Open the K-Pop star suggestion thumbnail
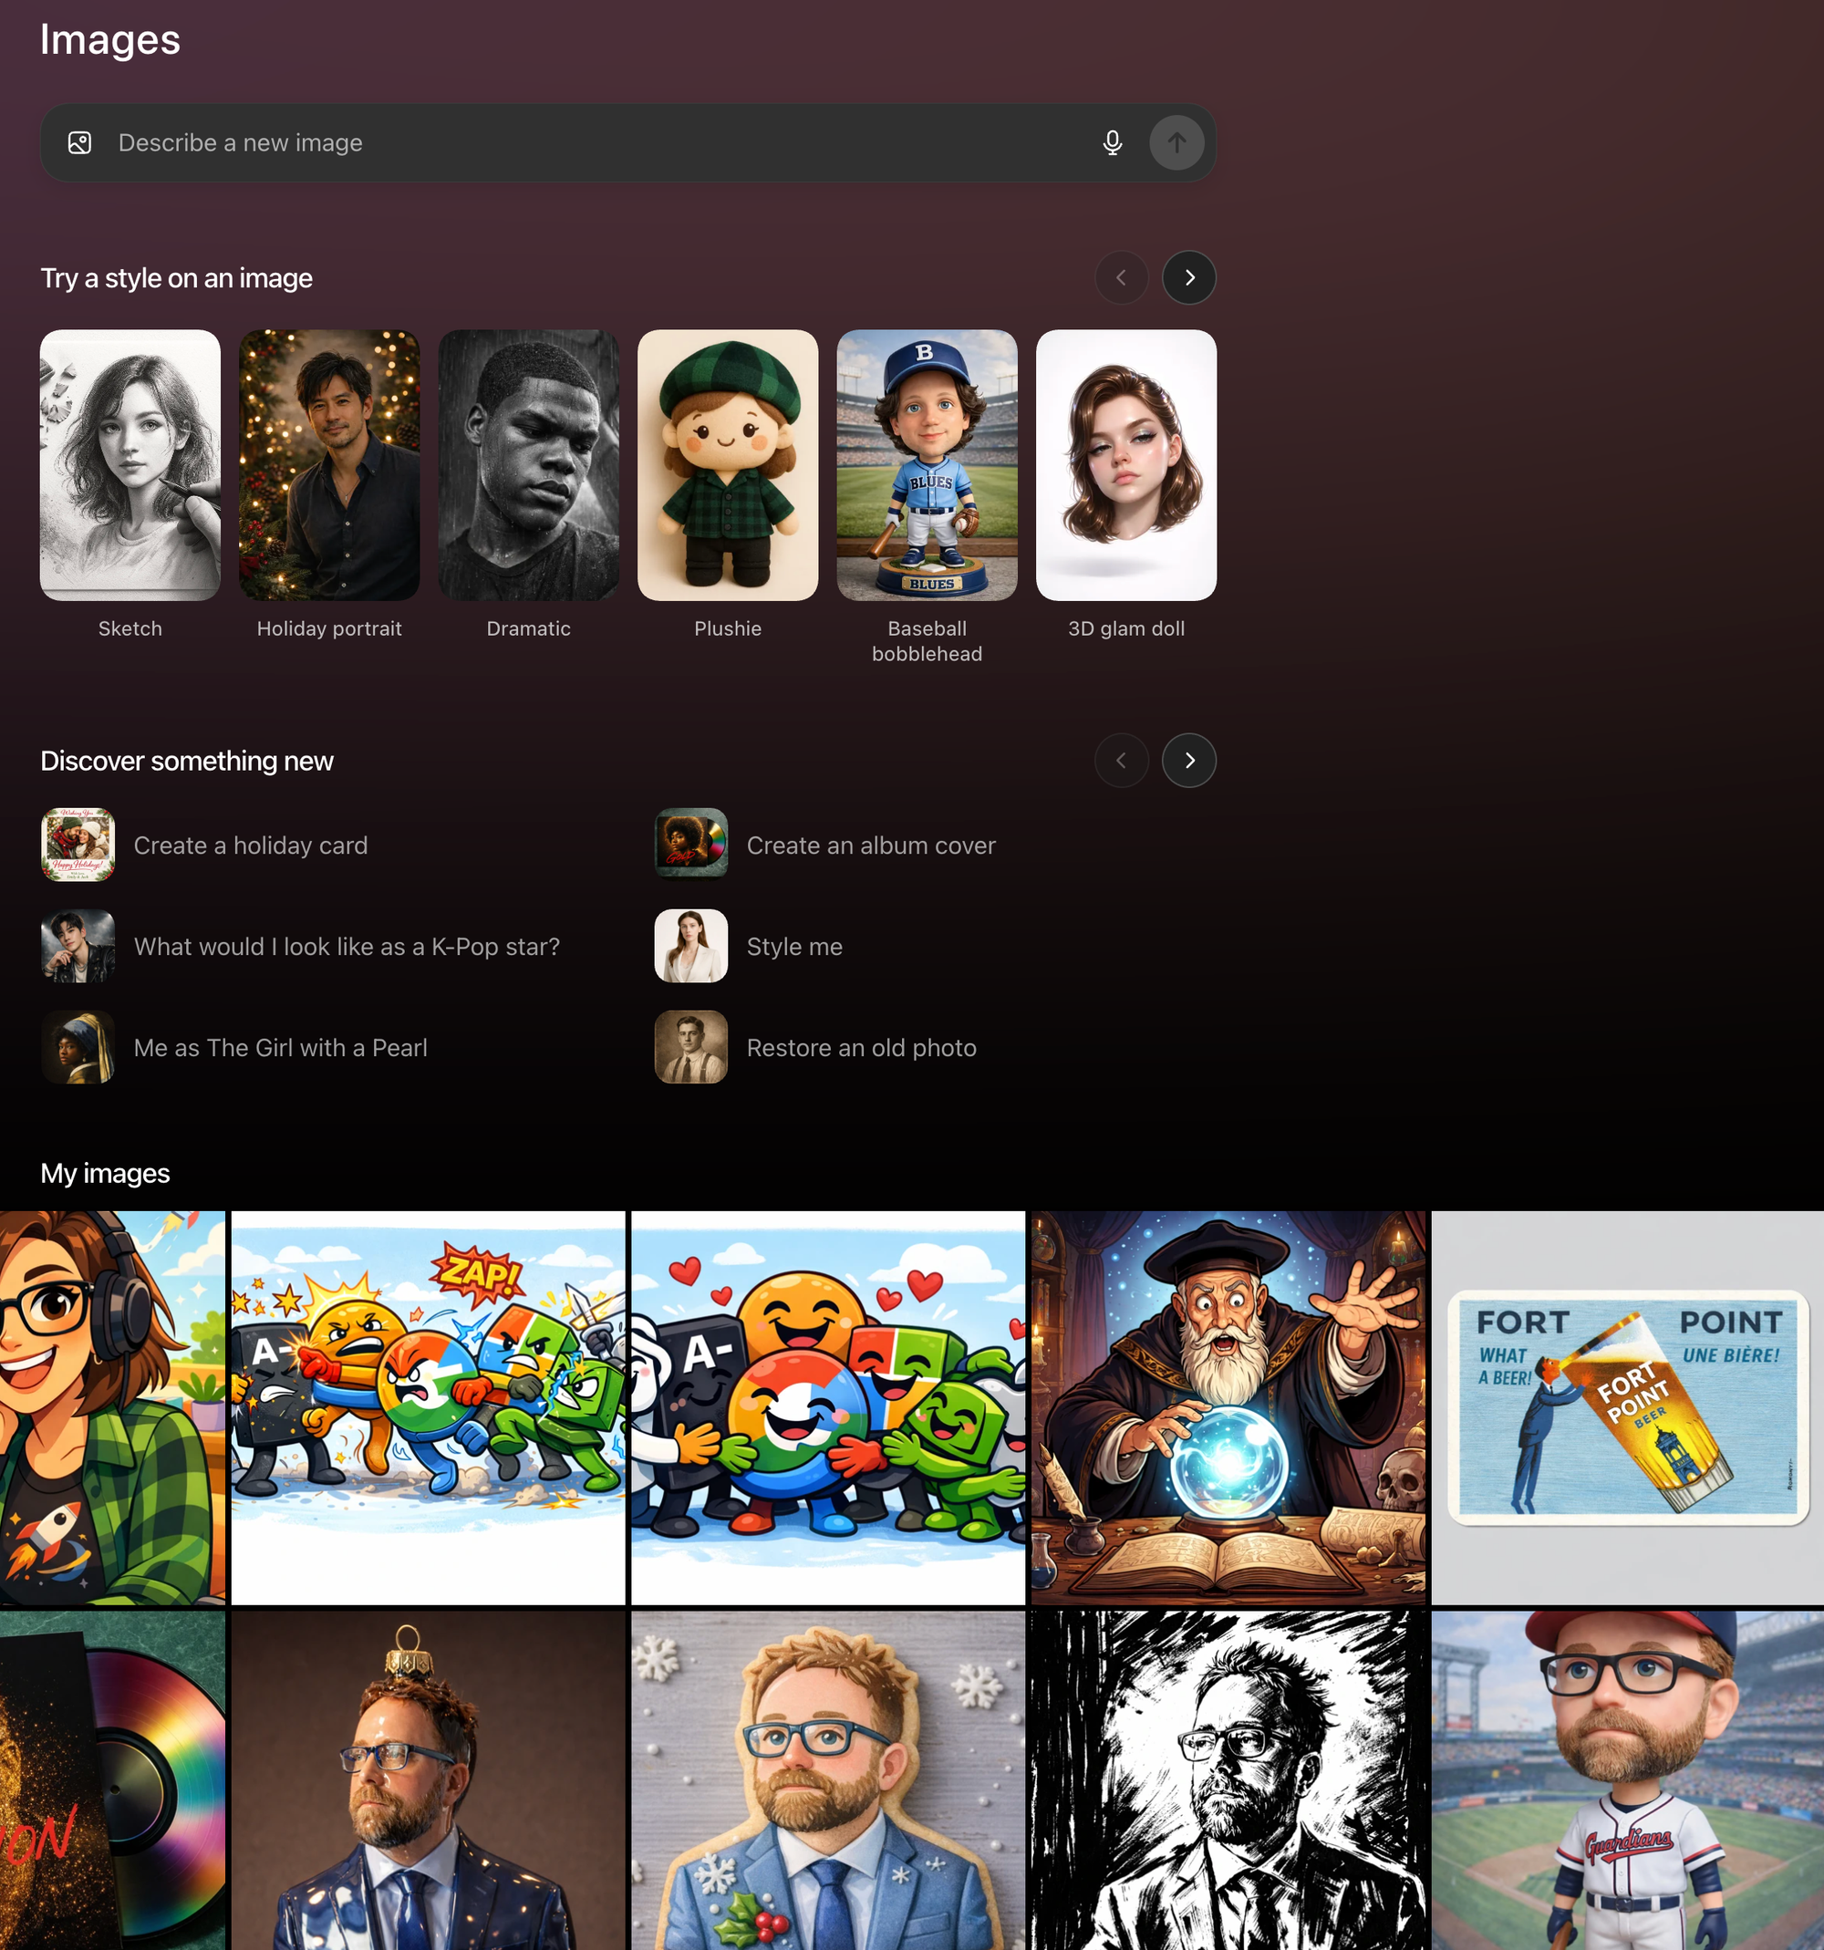The image size is (1824, 1950). (x=78, y=947)
